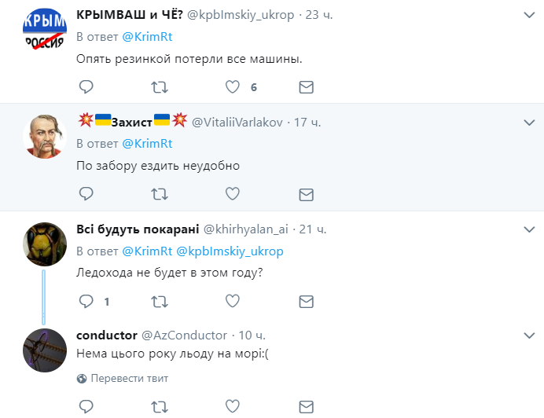Retweet the Ледохода не будет tweet
544x418 pixels.
coord(160,302)
